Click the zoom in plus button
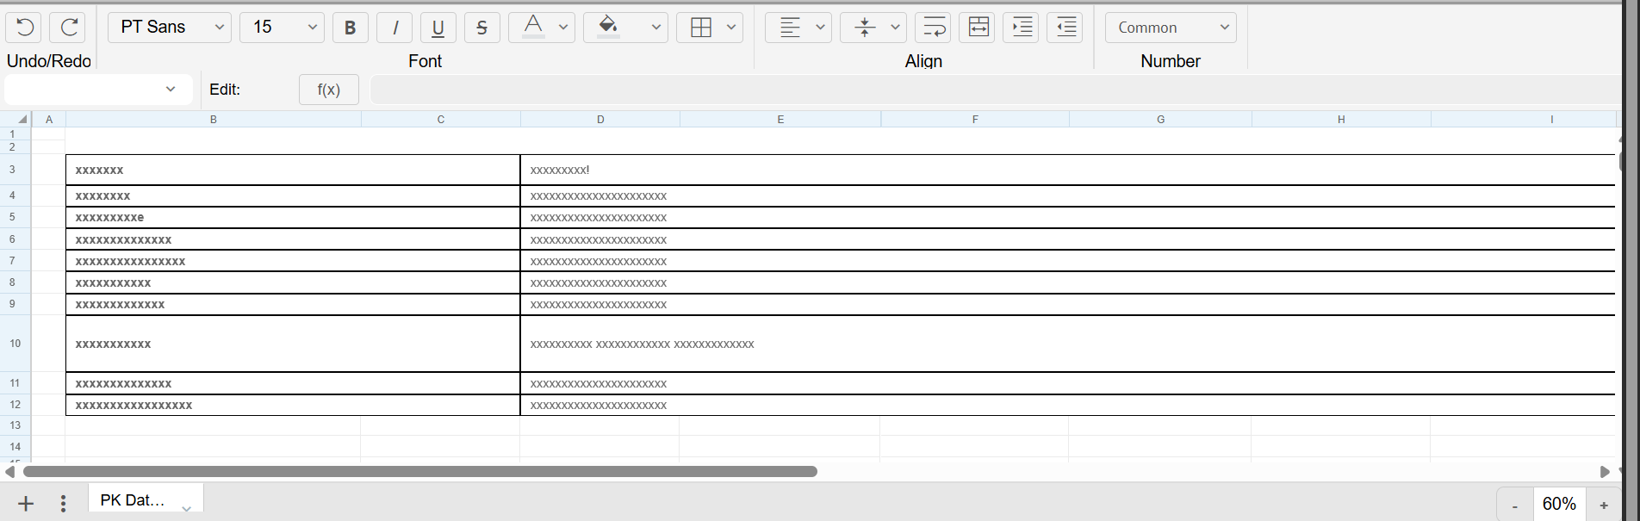The width and height of the screenshot is (1640, 521). [x=1604, y=505]
